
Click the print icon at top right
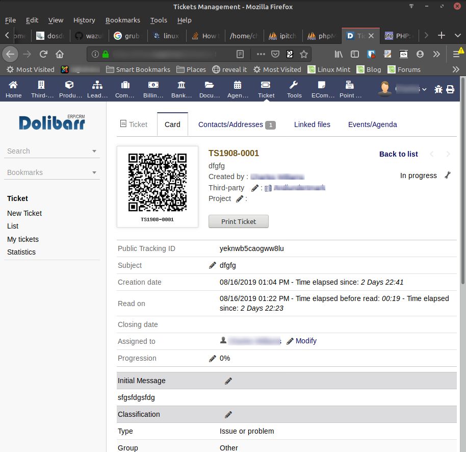coord(451,88)
